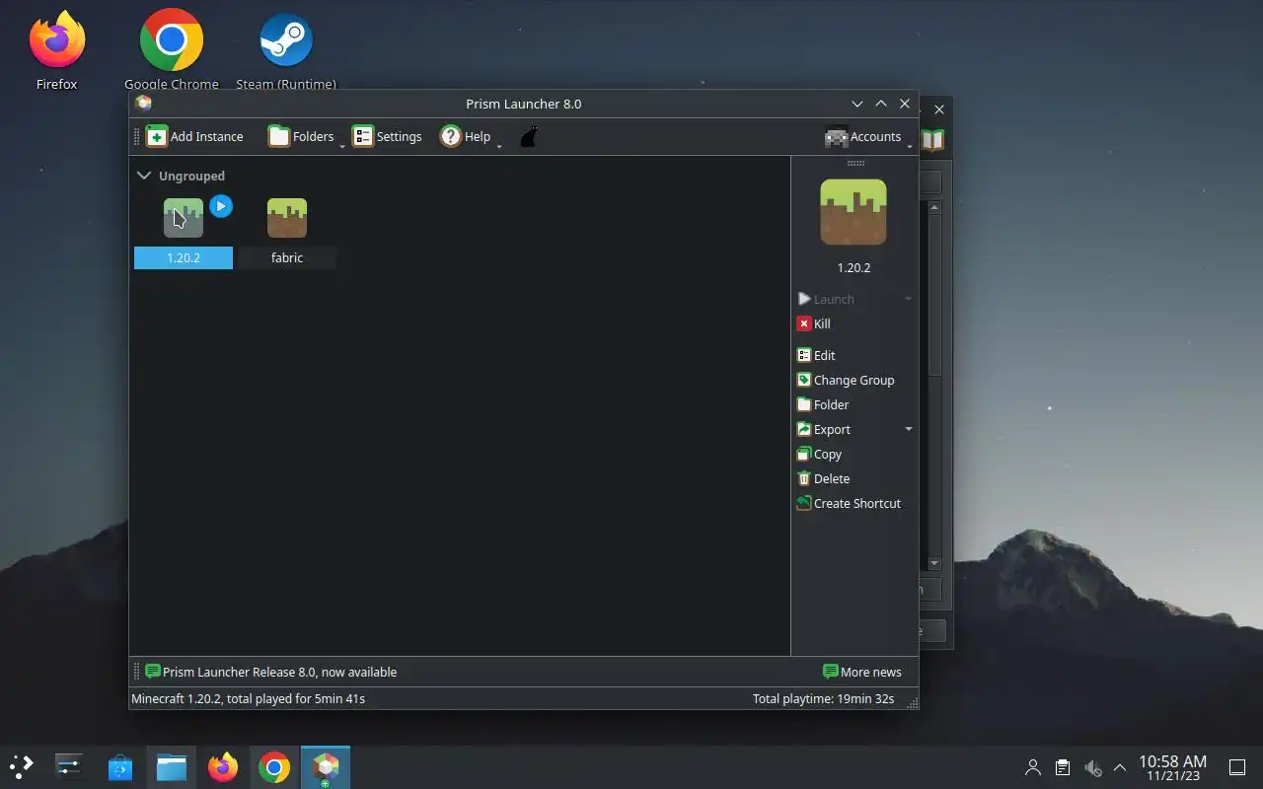Click the sidebar drag handle grip
1263x789 pixels.
[855, 163]
